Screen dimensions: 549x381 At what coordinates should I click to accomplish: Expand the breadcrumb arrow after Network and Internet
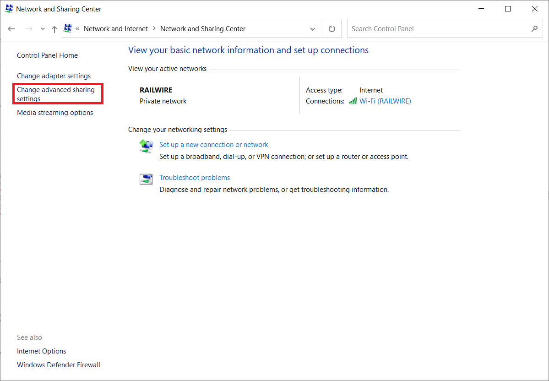click(154, 29)
